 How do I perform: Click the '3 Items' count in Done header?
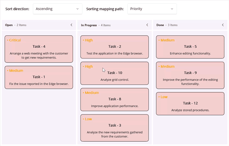point(173,25)
